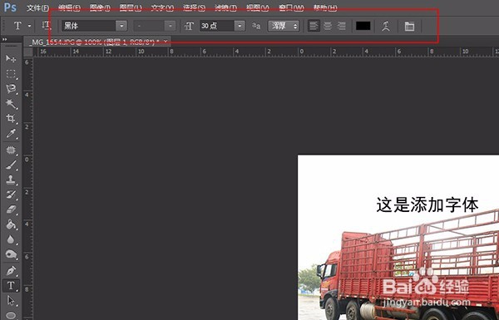This screenshot has width=499, height=320.
Task: Select the Clone Stamp tool
Action: coord(11,180)
